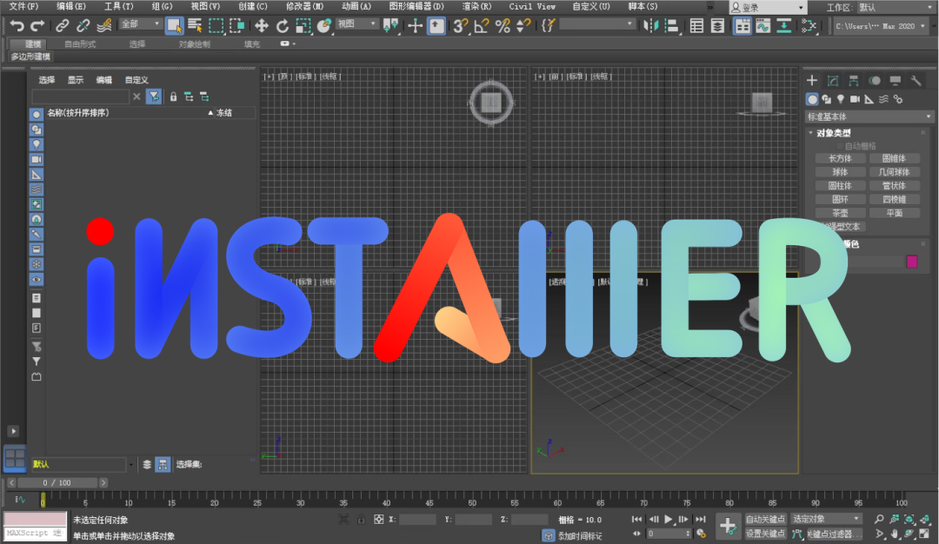Click the 茶壶 teapot button
The image size is (939, 544).
840,213
